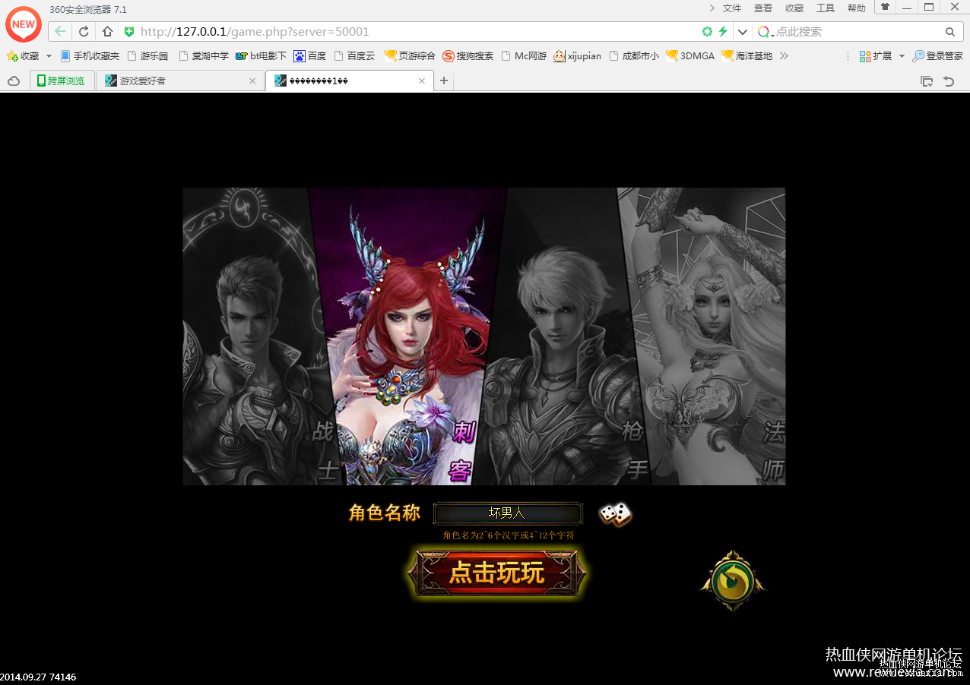Click the green shield security icon
The height and width of the screenshot is (685, 970).
pyautogui.click(x=129, y=32)
